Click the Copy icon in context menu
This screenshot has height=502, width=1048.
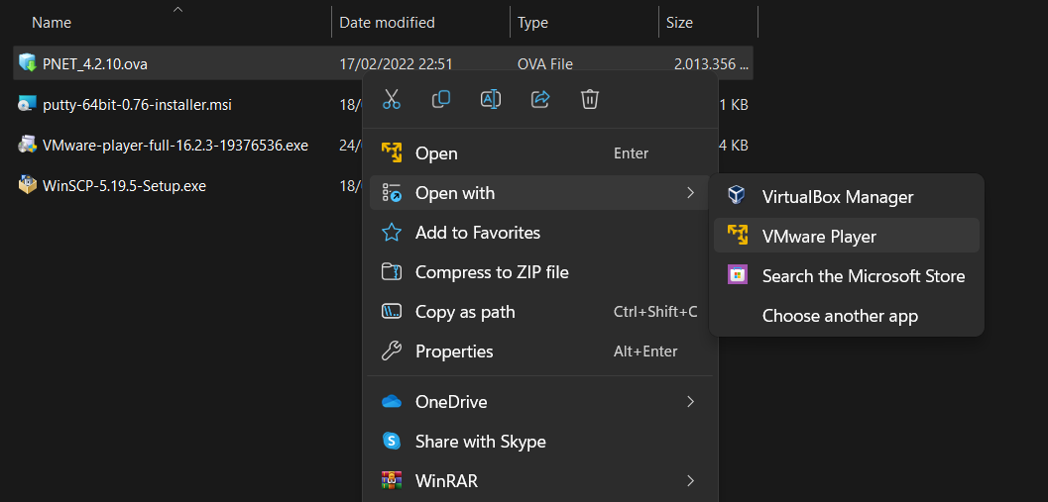[441, 99]
